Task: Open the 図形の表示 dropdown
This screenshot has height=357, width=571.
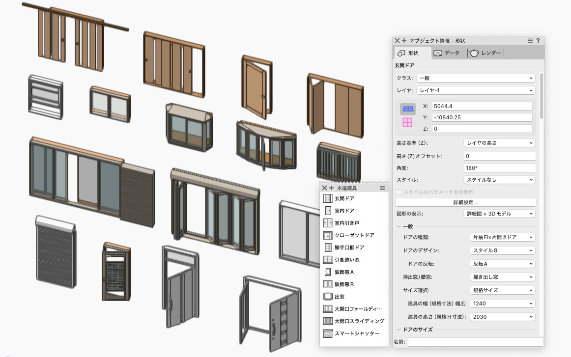Action: [x=500, y=214]
